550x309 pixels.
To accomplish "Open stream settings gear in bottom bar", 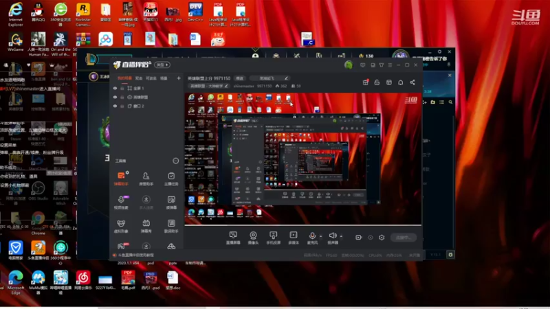I will click(382, 238).
